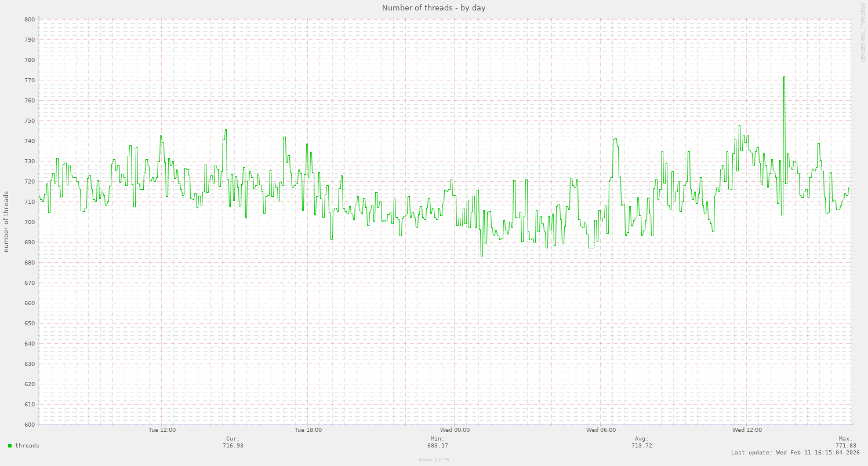
Task: Click the arrow at the x-axis right end
Action: [852, 424]
